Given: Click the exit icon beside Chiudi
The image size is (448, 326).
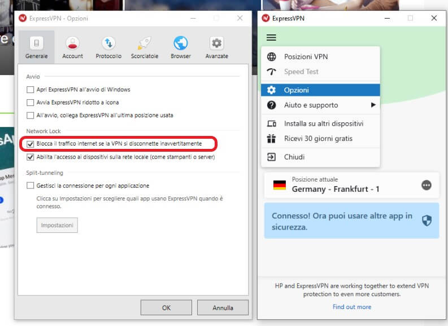Looking at the screenshot, I should click(x=271, y=157).
